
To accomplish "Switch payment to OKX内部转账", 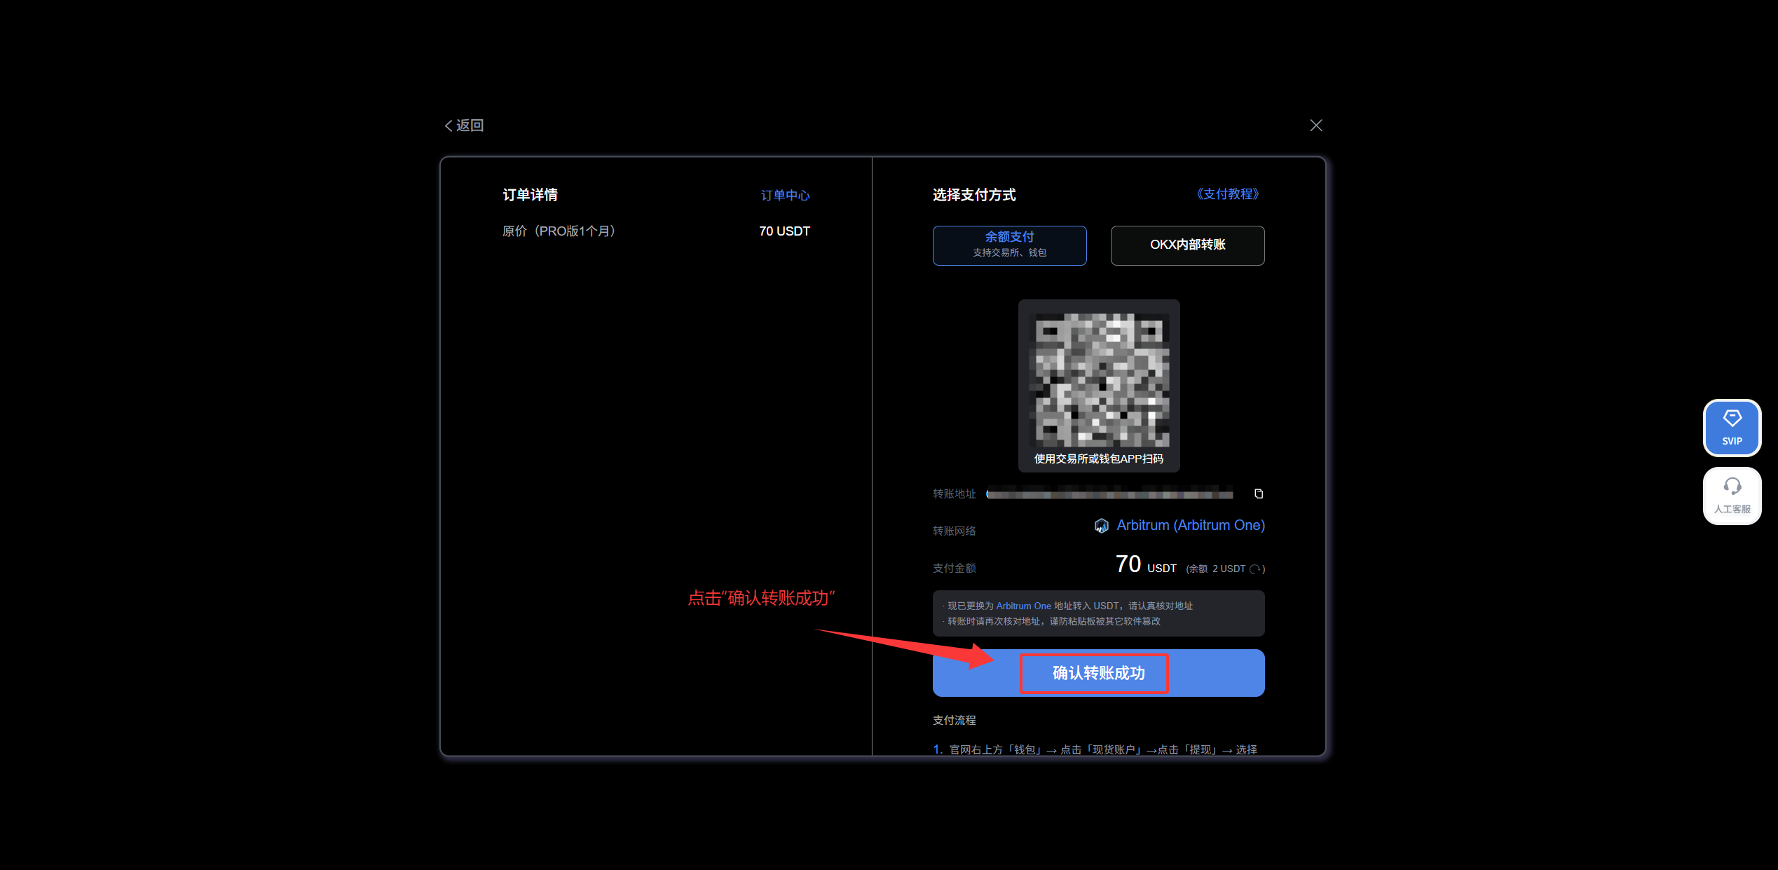I will [1187, 245].
